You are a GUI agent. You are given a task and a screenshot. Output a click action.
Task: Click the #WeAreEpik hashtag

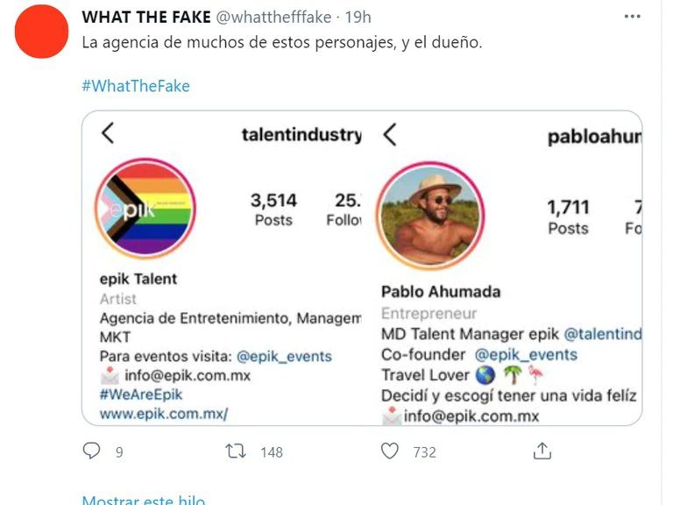(141, 395)
